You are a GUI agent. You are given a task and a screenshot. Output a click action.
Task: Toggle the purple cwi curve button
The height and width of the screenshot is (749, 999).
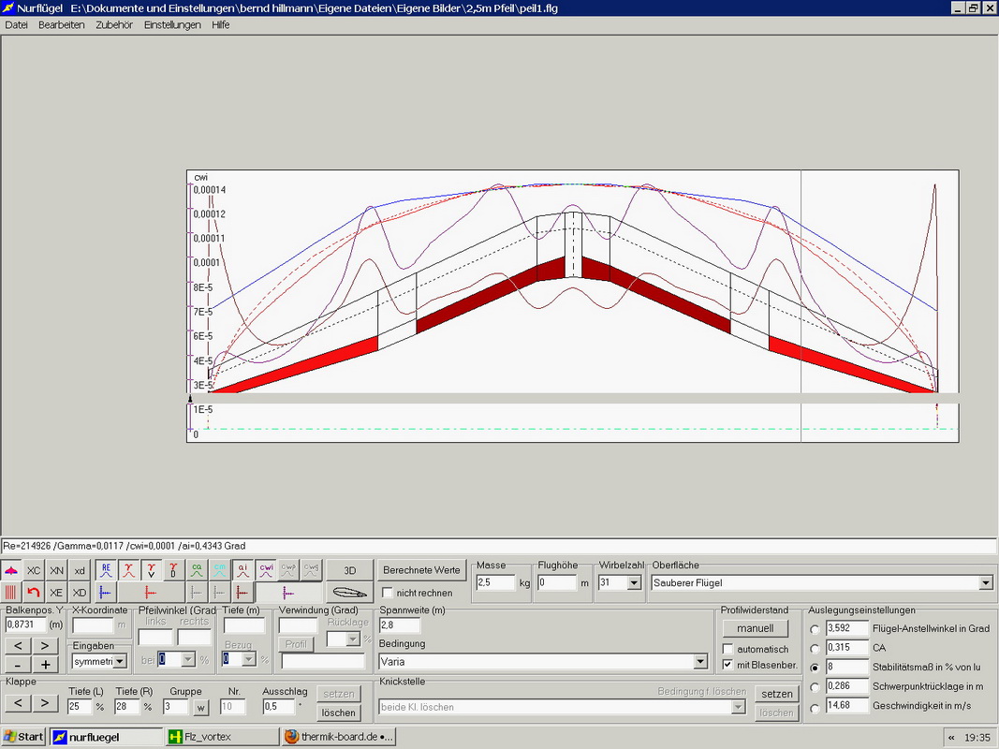pyautogui.click(x=266, y=570)
